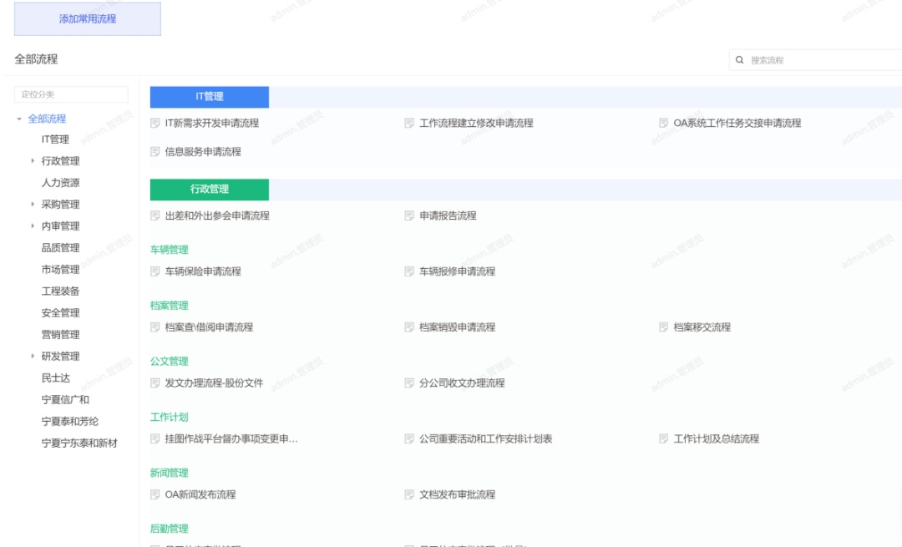The height and width of the screenshot is (547, 902).
Task: Select the IT管理 category header tab
Action: [x=210, y=97]
